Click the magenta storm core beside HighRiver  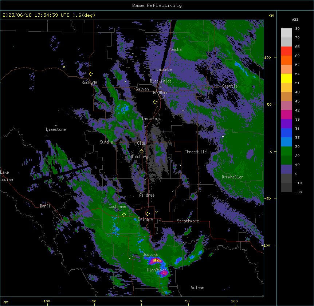[164, 273]
